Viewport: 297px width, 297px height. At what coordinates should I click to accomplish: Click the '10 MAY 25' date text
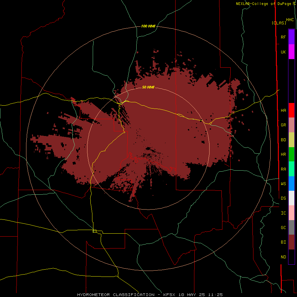point(192,295)
